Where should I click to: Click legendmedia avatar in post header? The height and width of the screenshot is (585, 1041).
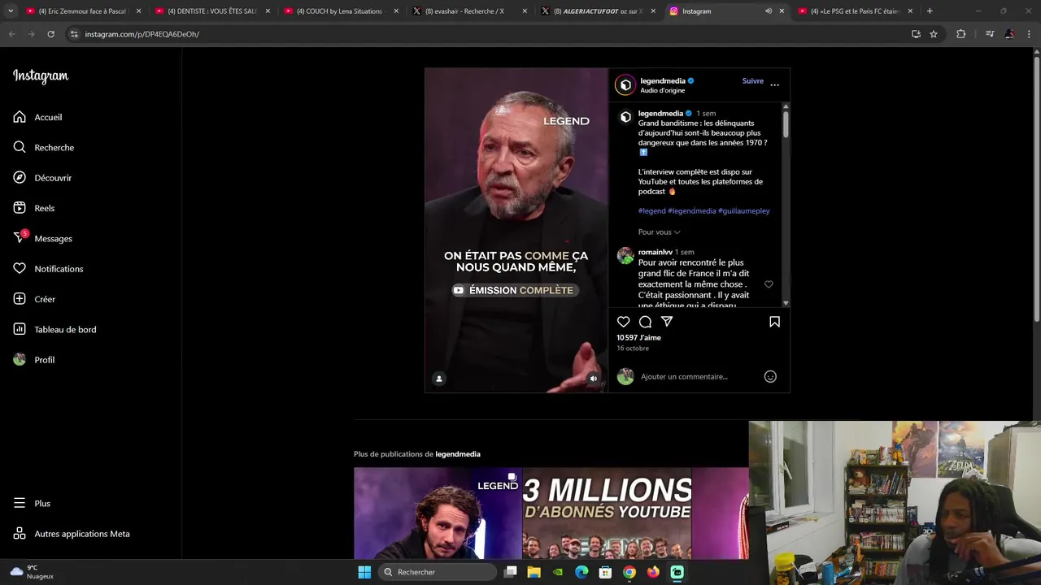[625, 84]
